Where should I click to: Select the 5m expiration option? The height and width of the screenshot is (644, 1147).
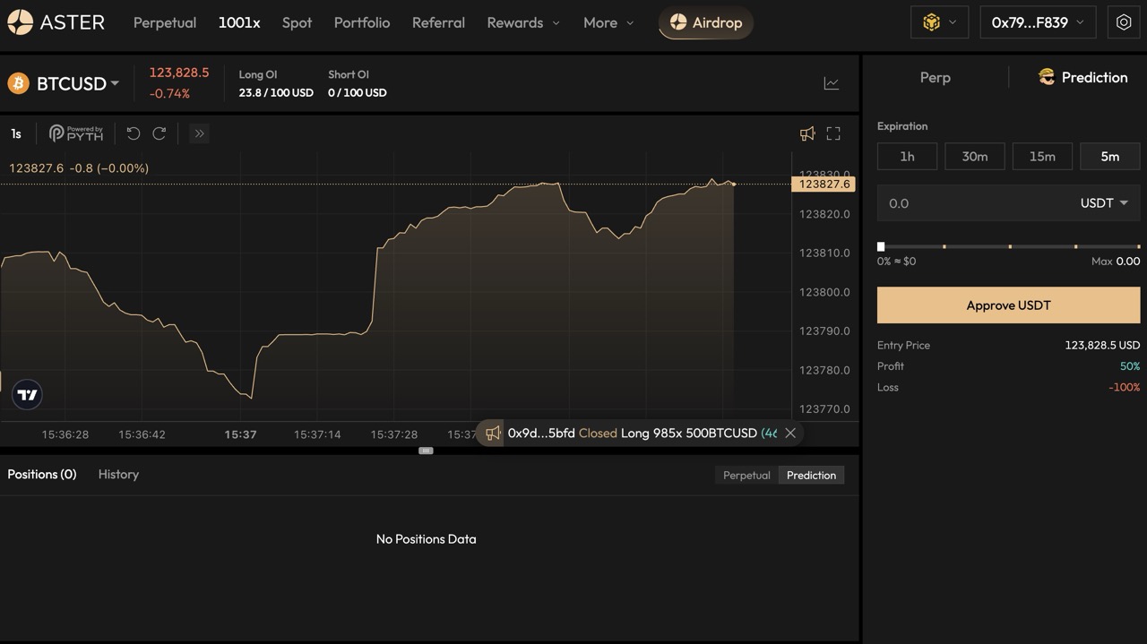point(1109,157)
